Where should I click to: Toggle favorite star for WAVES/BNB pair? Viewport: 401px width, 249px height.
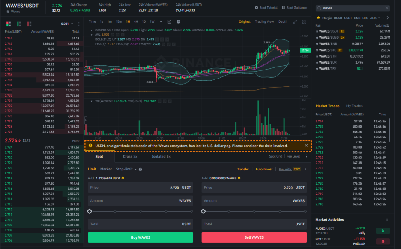(317, 44)
